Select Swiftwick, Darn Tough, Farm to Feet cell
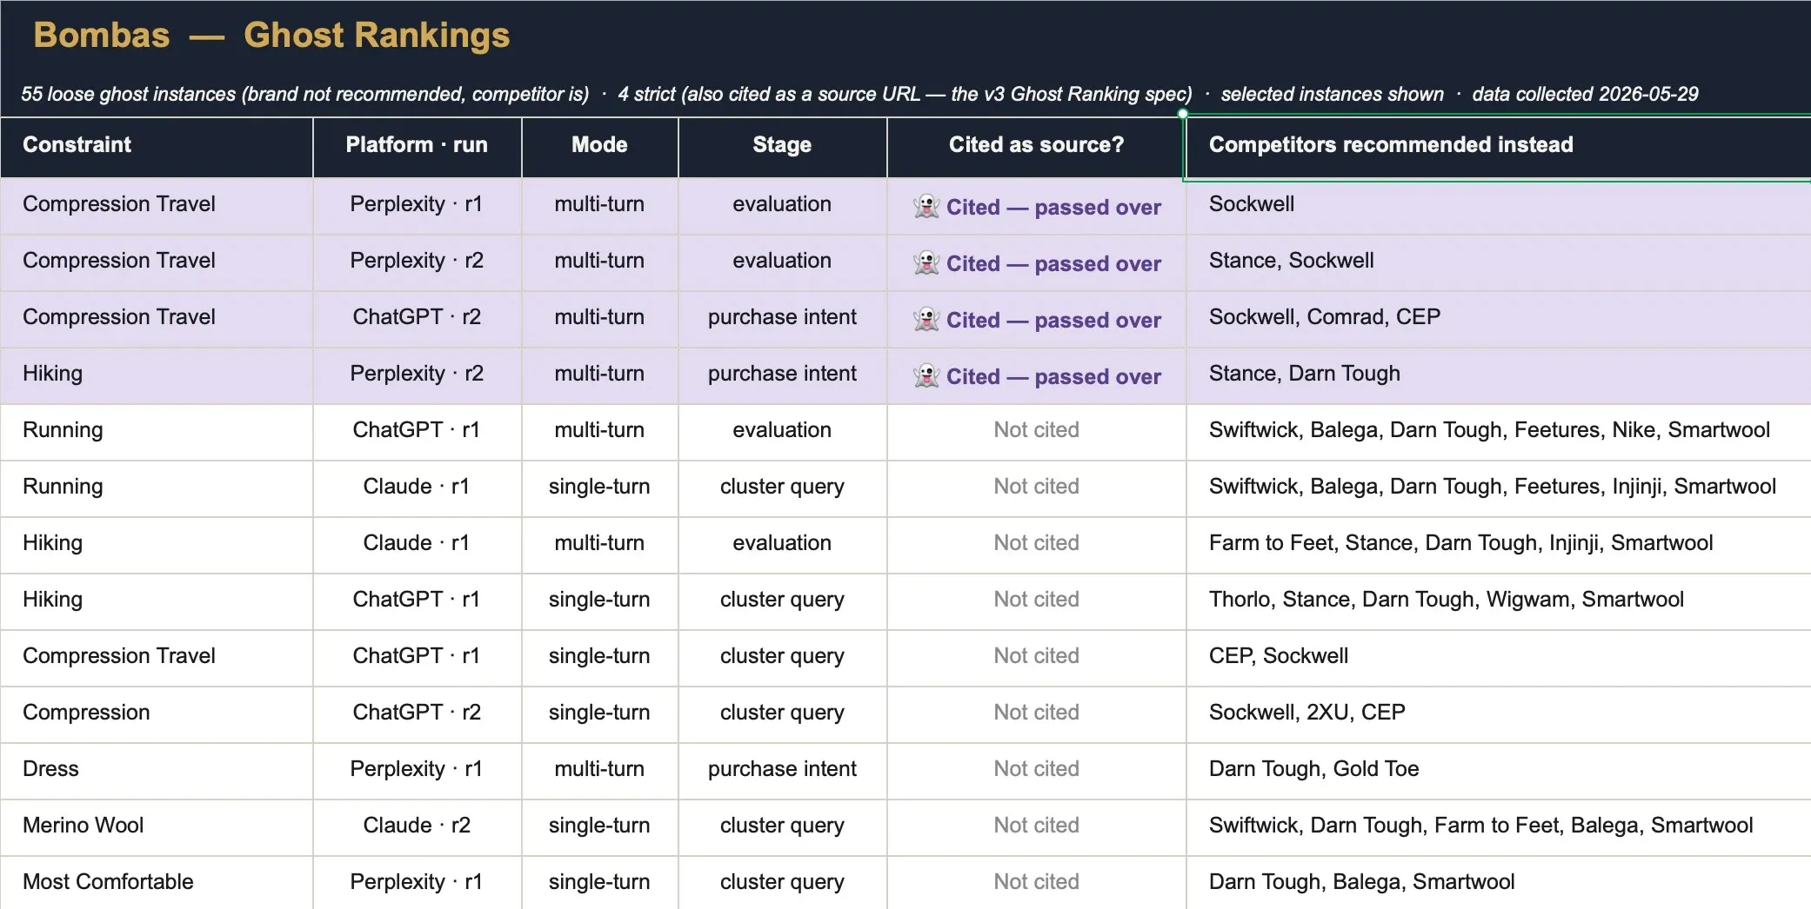This screenshot has width=1811, height=909. 1498,827
